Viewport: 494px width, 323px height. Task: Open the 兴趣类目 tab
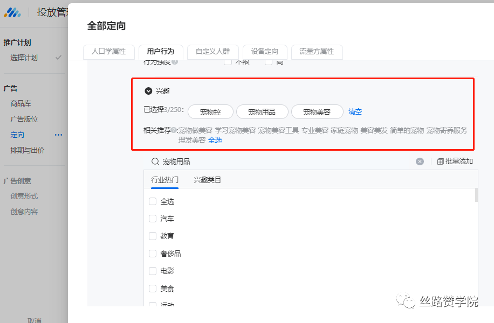pyautogui.click(x=208, y=180)
